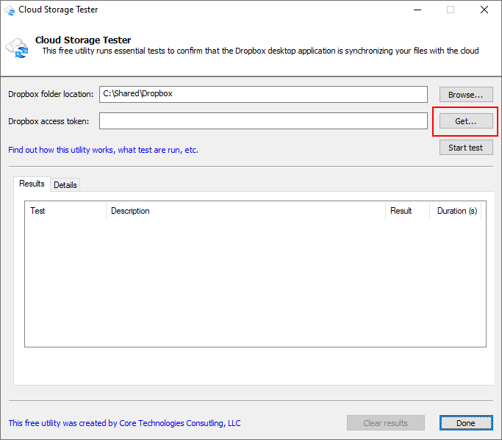Click the 'Dropbox folder location:' label

point(51,94)
